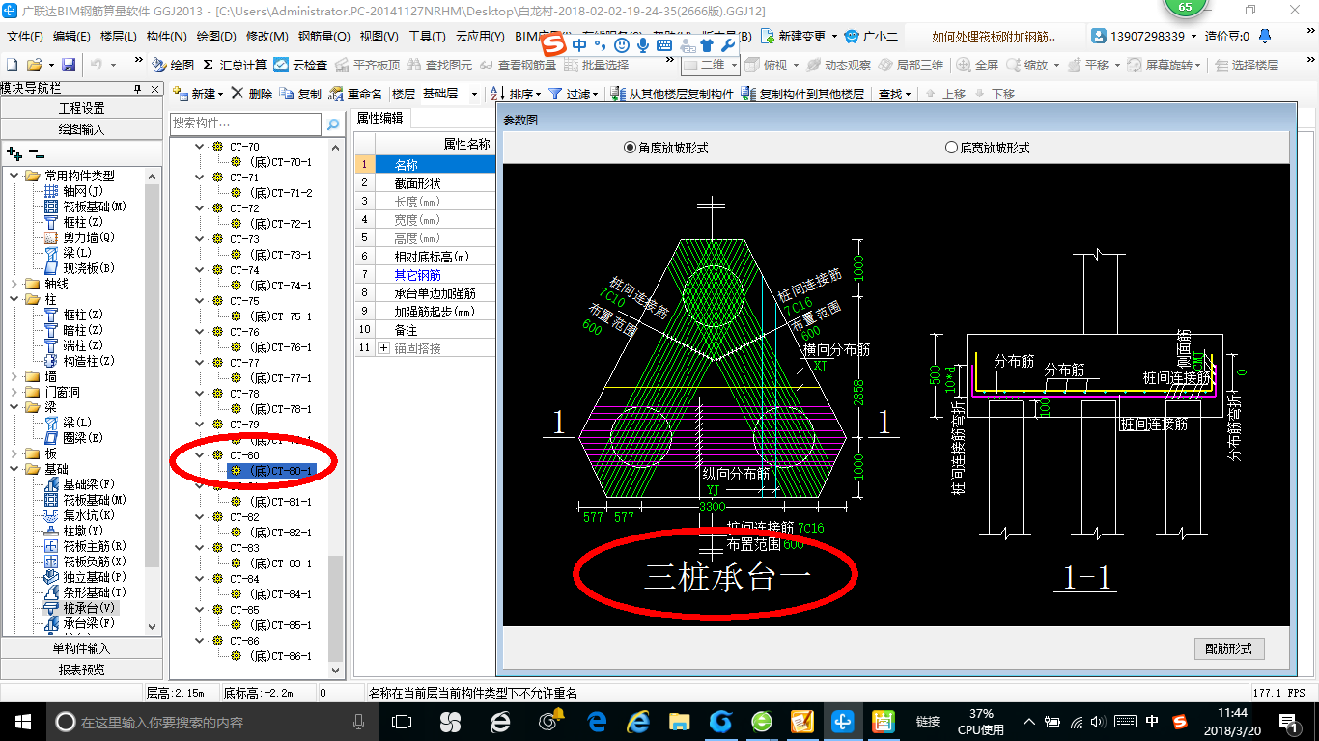Click the expand-all plus icon in navigation panel

pyautogui.click(x=14, y=152)
